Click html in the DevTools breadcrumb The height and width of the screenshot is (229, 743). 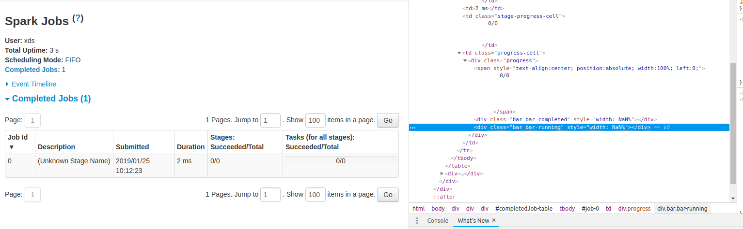pos(418,209)
